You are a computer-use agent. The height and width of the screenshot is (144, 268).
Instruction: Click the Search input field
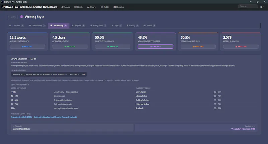[x=248, y=6]
